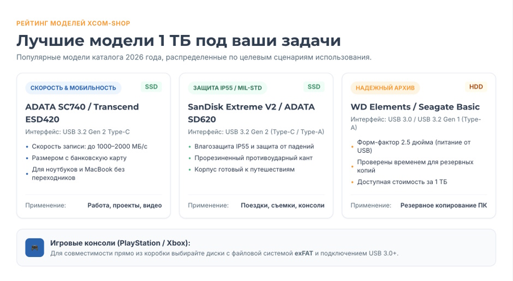The width and height of the screenshot is (513, 281).
Task: Click 'Работа, проекты, видео' application value
Action: click(x=124, y=206)
